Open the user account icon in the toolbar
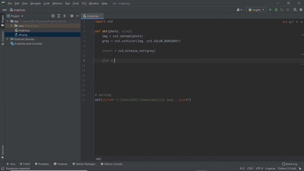Image resolution: width=304 pixels, height=171 pixels. click(239, 9)
